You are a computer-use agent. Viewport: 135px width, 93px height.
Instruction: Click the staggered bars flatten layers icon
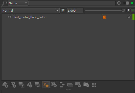62,85
